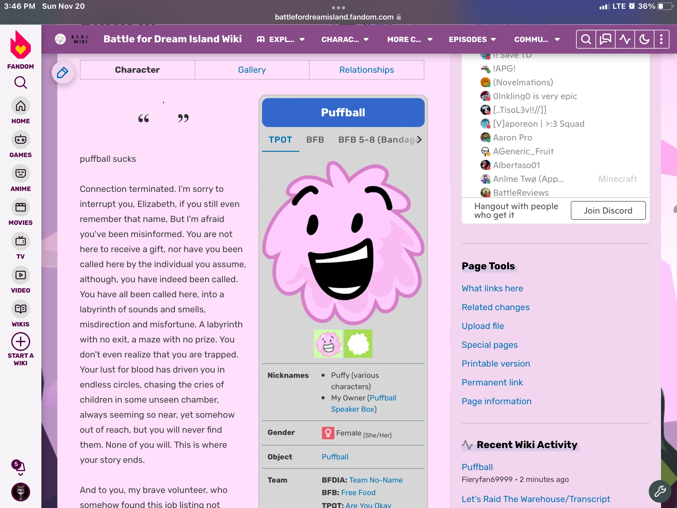
Task: Expand the Characters navigation dropdown
Action: pos(345,40)
